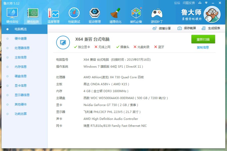
Task: Click 生成报表 generate report text
Action: tap(214, 28)
